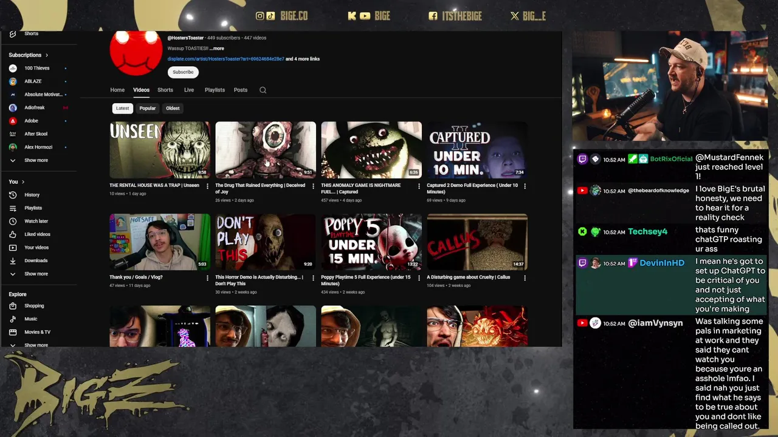Image resolution: width=778 pixels, height=437 pixels.
Task: Click HostersToaster red channel avatar
Action: pyautogui.click(x=136, y=53)
